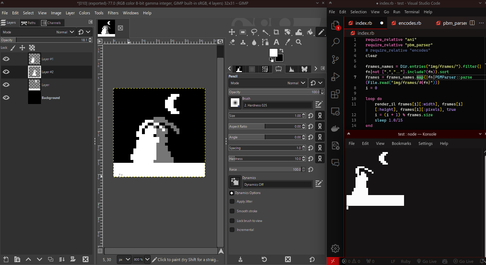Toggle visibility of Layer #1
This screenshot has height=265, width=486.
click(x=6, y=59)
